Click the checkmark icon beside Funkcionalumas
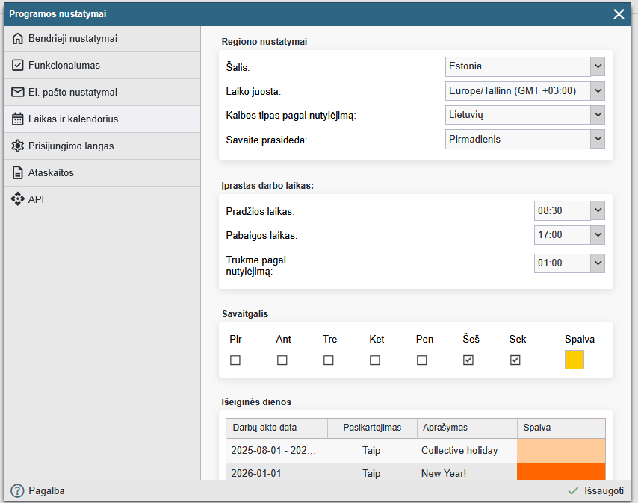Viewport: 638px width, 503px height. pos(17,66)
